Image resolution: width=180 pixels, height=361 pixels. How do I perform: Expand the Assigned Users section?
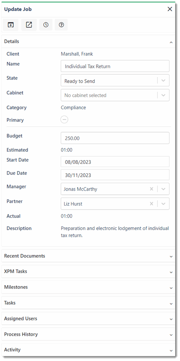88,319
